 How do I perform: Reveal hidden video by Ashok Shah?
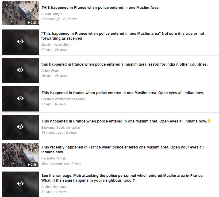[20, 70]
